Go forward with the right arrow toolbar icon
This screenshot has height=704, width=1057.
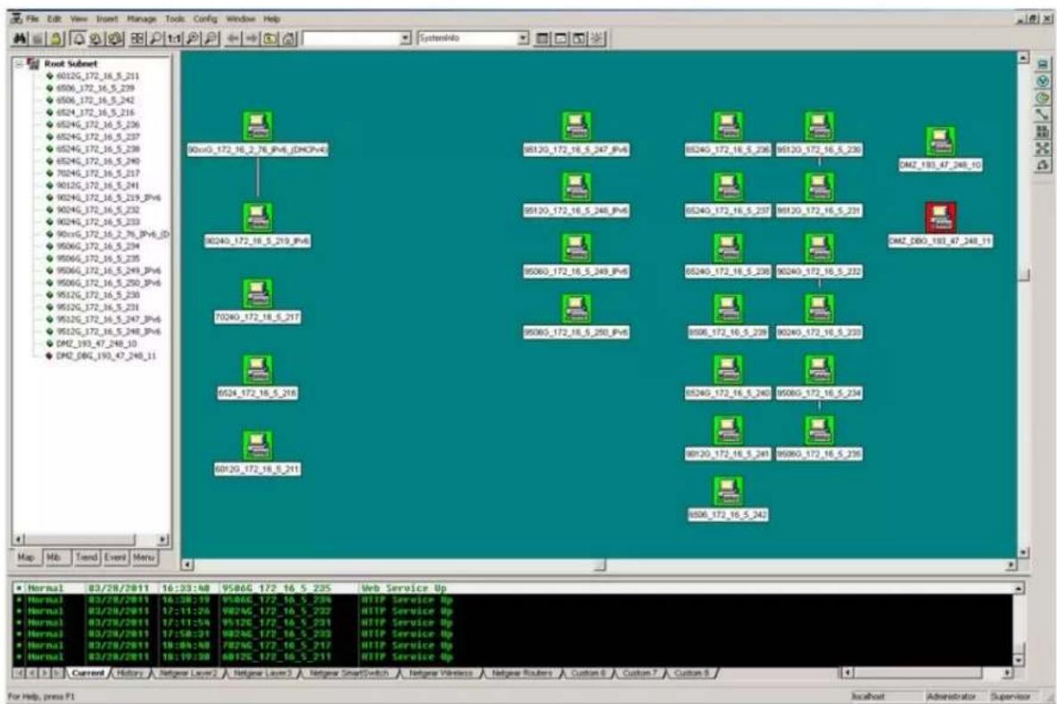(x=252, y=39)
